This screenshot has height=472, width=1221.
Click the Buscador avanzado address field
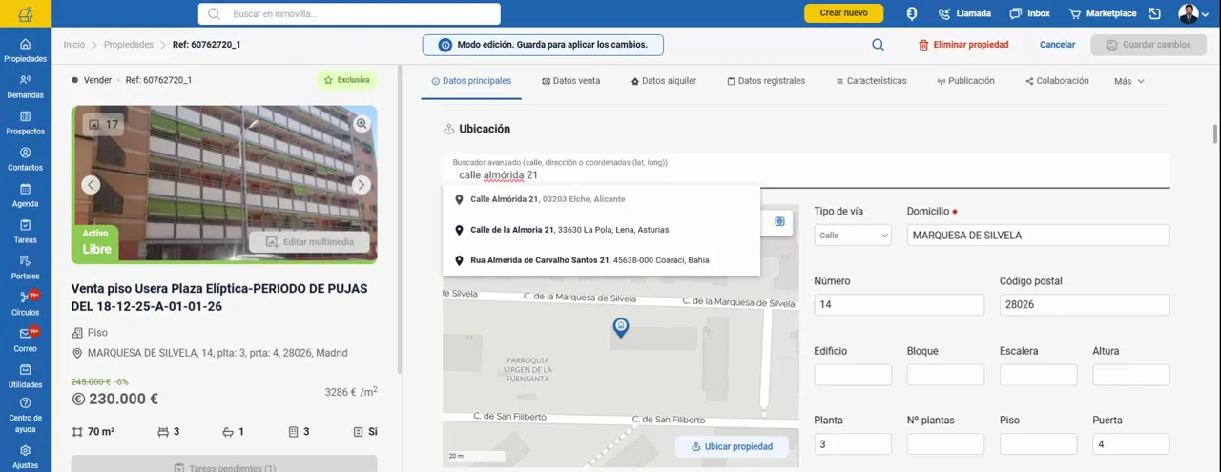[806, 171]
